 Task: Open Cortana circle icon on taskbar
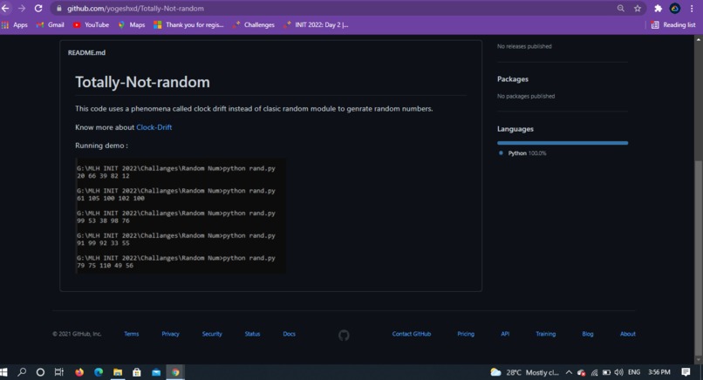[x=40, y=372]
